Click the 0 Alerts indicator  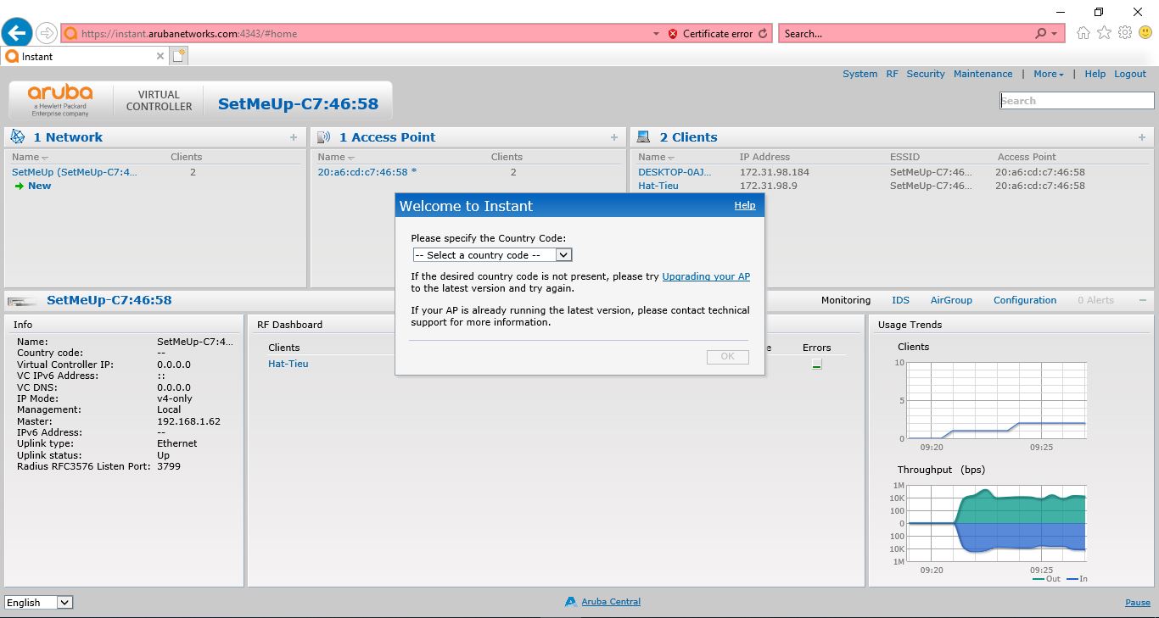pos(1095,300)
